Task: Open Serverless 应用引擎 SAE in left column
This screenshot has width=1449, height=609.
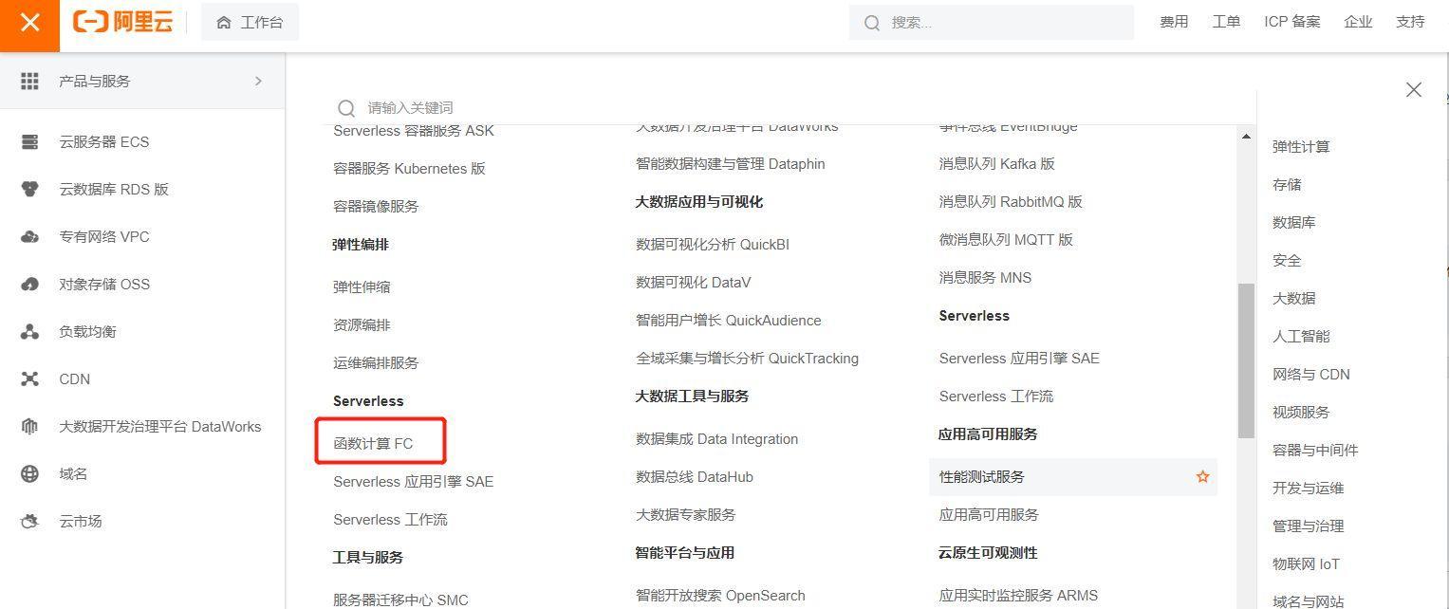Action: pyautogui.click(x=414, y=482)
